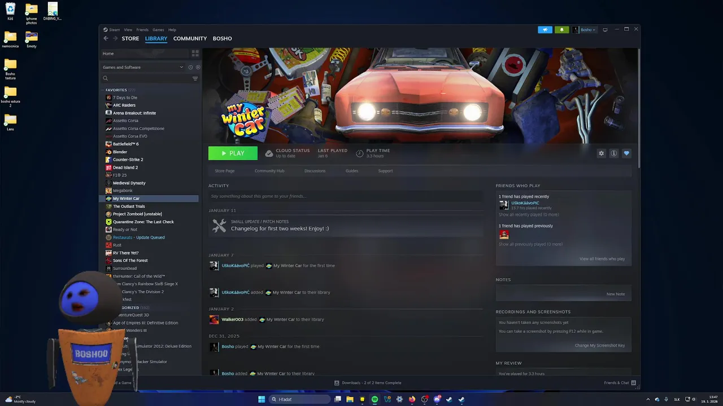Click View all friends who play
This screenshot has height=406, width=723.
click(602, 259)
